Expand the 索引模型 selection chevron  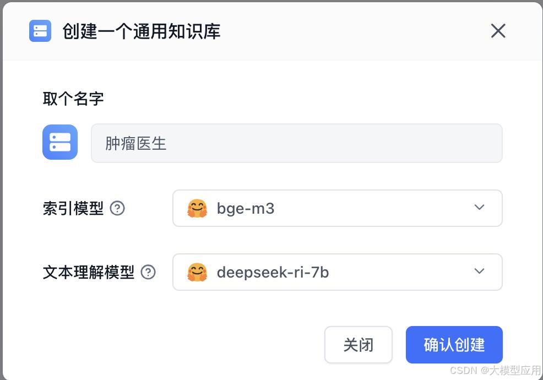coord(479,208)
